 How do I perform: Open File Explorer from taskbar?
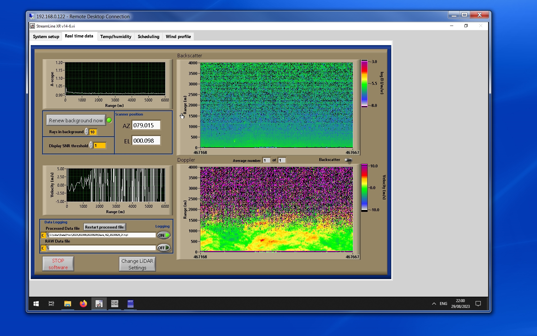coord(67,303)
